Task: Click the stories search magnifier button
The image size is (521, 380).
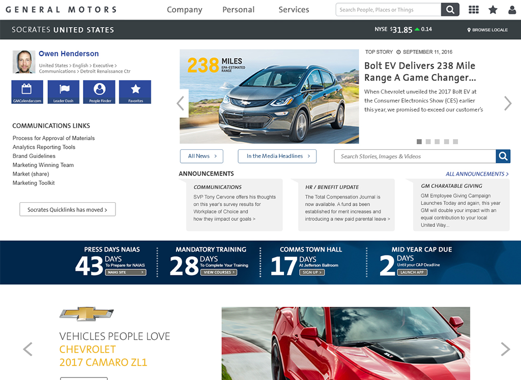Action: click(x=503, y=156)
